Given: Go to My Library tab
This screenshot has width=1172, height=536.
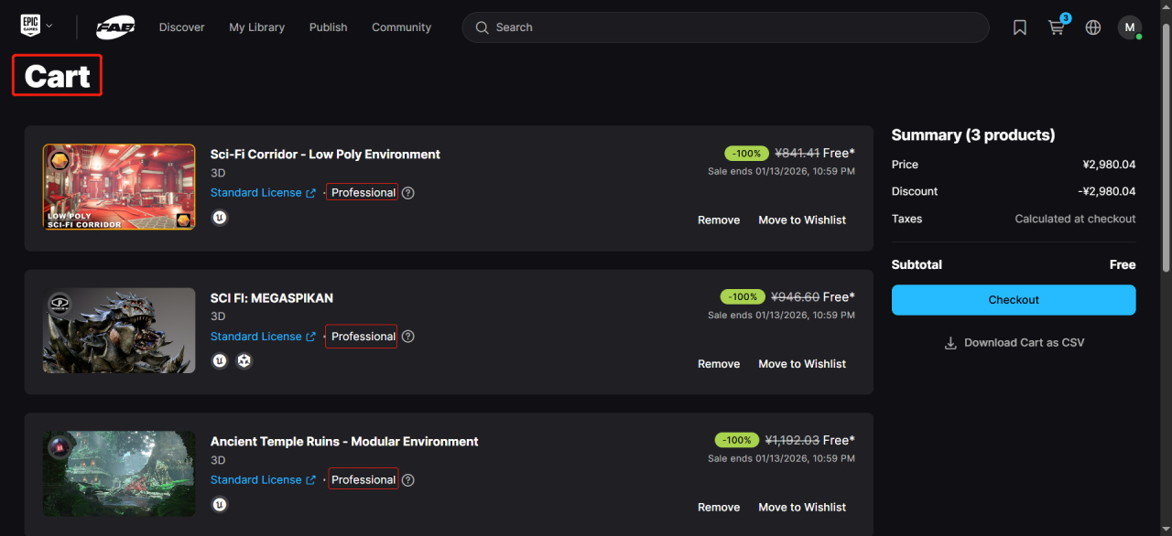Looking at the screenshot, I should click(256, 27).
